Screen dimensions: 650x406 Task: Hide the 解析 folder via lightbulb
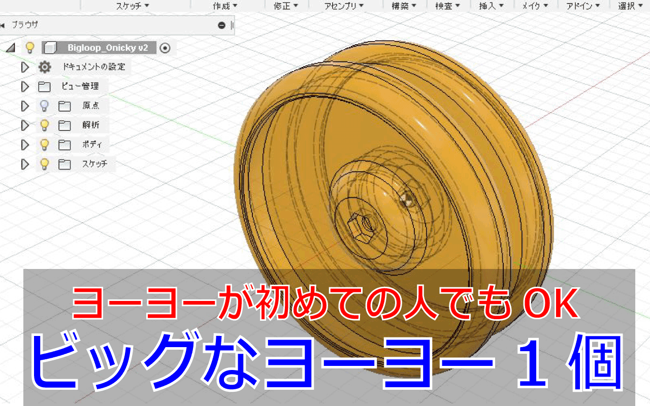[44, 125]
